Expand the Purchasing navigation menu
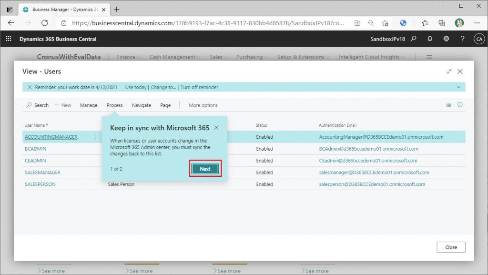 pyautogui.click(x=252, y=57)
